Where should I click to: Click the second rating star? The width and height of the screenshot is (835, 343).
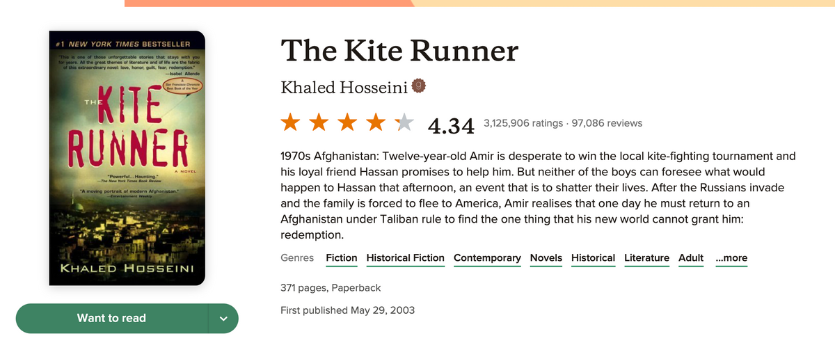pyautogui.click(x=319, y=123)
